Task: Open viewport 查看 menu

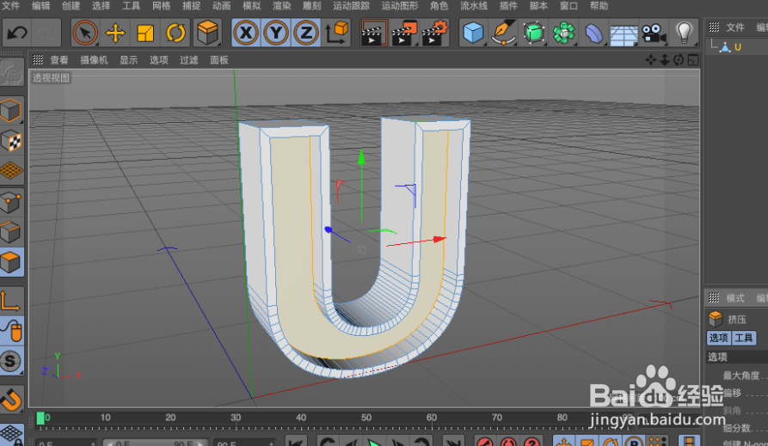Action: tap(59, 60)
